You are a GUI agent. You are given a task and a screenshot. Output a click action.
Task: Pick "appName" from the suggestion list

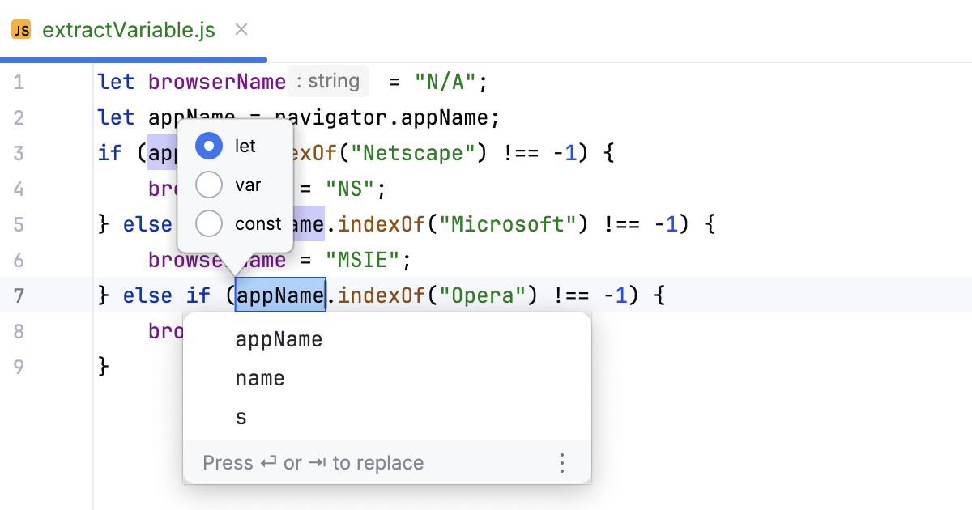(x=279, y=339)
